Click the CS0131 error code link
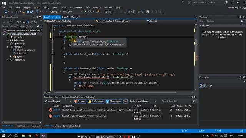246x138 pixels. 57,110
